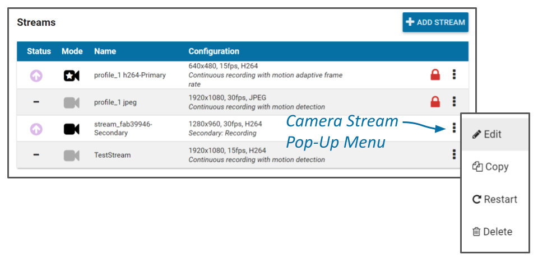
Task: Click red lock icon on profile_1 jpeg row
Action: coord(435,102)
